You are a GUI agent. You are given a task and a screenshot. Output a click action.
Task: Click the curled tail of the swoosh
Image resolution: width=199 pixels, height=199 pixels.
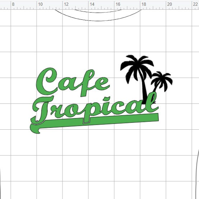click(35, 129)
